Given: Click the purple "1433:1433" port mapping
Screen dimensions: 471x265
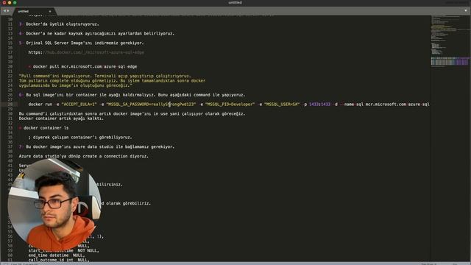Looking at the screenshot, I should pyautogui.click(x=319, y=105).
